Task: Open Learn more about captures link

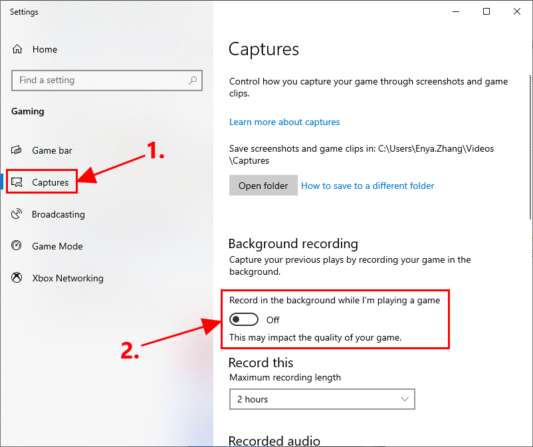Action: pyautogui.click(x=284, y=122)
